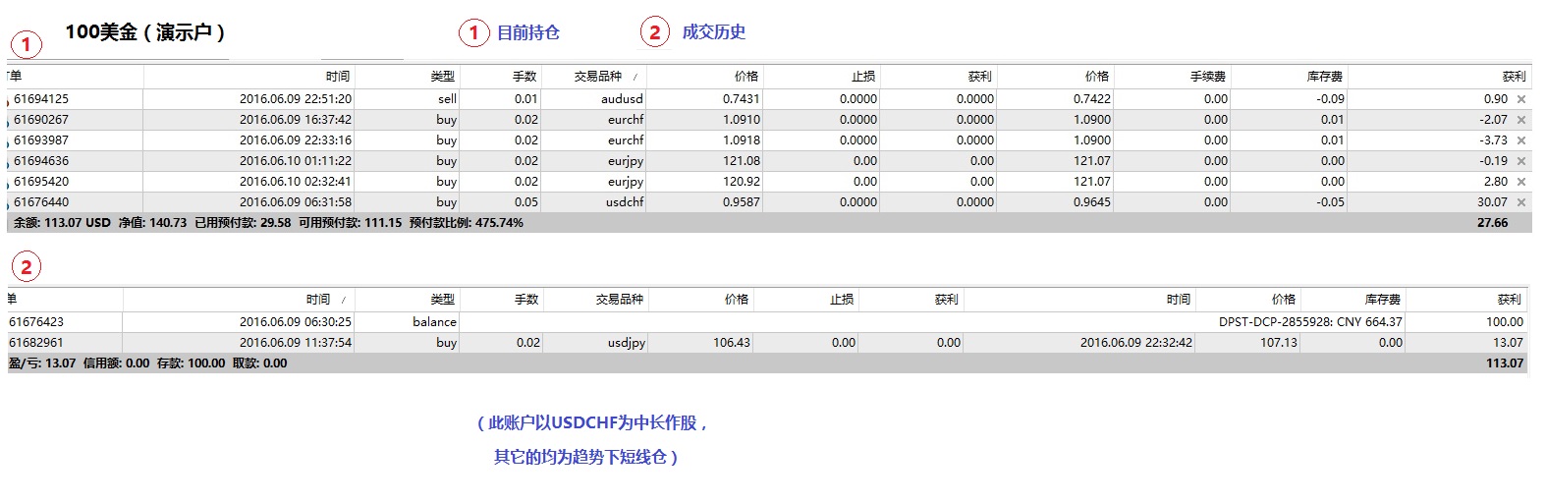Sort open positions table by 类型 header
Image resolution: width=1546 pixels, height=502 pixels.
443,76
